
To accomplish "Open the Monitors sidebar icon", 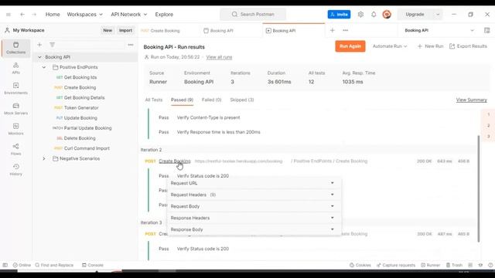I will [x=15, y=129].
